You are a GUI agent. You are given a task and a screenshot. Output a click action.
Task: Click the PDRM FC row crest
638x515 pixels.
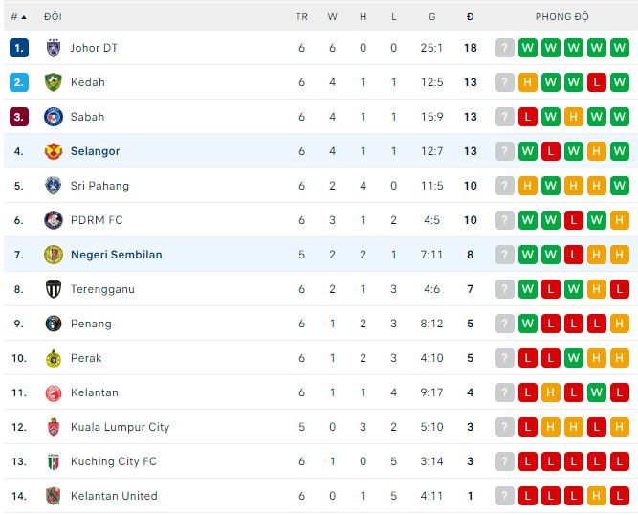click(x=54, y=220)
